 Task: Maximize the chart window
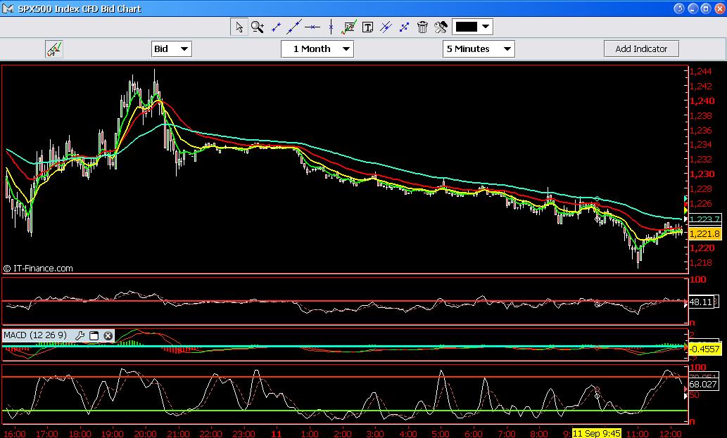pyautogui.click(x=706, y=8)
